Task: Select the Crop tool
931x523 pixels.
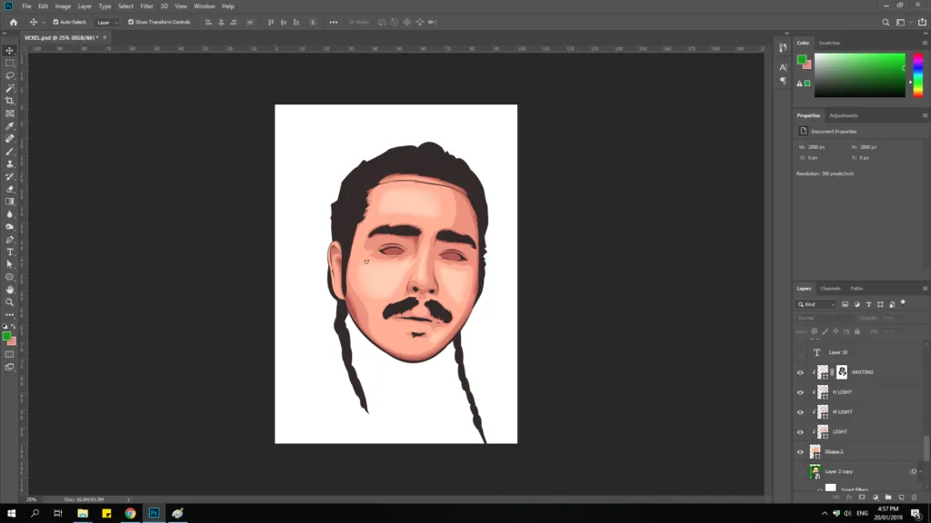Action: [9, 101]
